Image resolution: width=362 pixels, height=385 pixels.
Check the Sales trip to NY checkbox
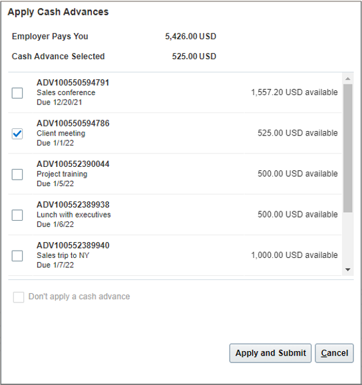[17, 256]
